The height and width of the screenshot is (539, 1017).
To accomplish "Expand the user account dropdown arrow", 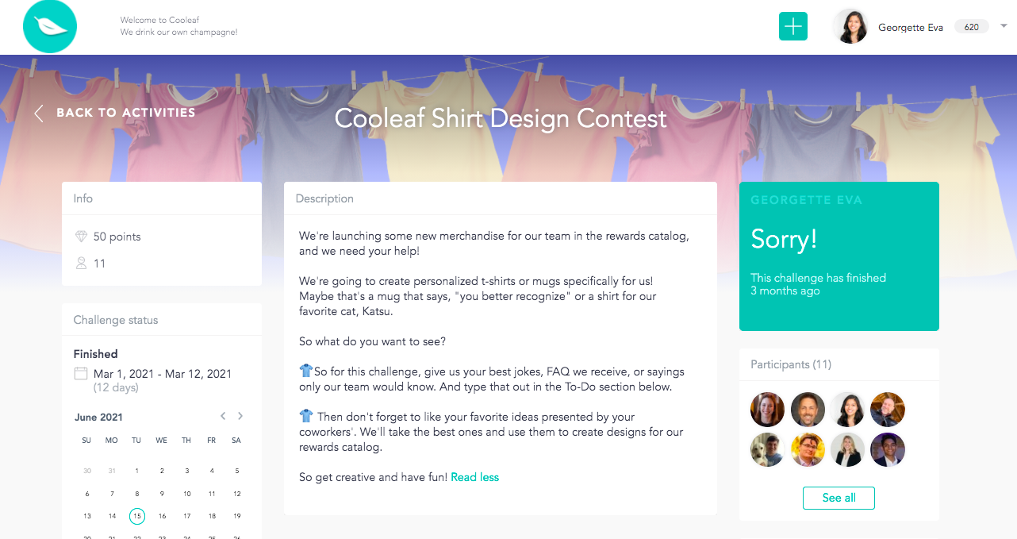I will coord(1004,26).
